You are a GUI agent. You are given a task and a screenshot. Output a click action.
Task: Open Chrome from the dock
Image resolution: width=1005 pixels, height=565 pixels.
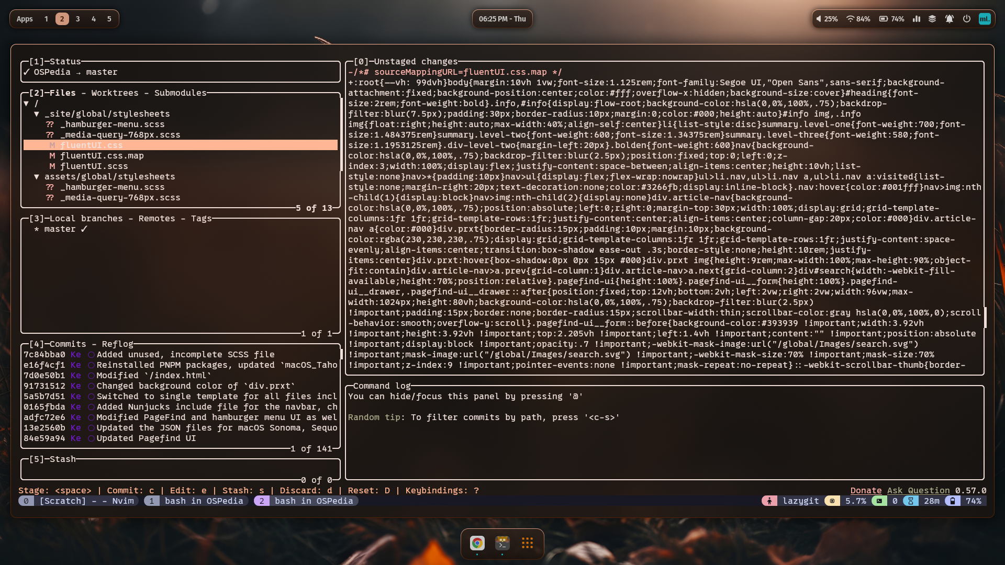point(477,543)
